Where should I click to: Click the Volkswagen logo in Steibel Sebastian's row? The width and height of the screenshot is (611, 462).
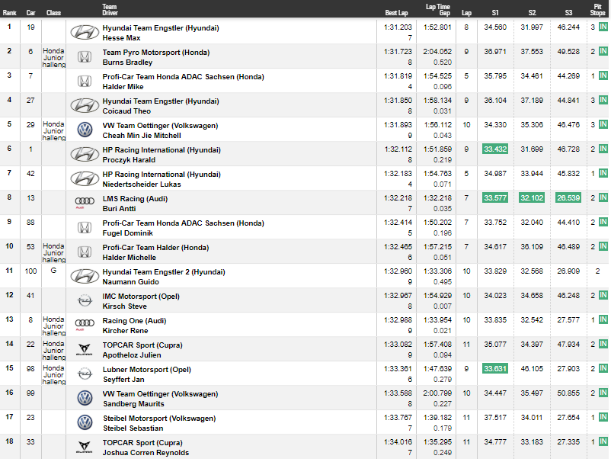(x=85, y=422)
